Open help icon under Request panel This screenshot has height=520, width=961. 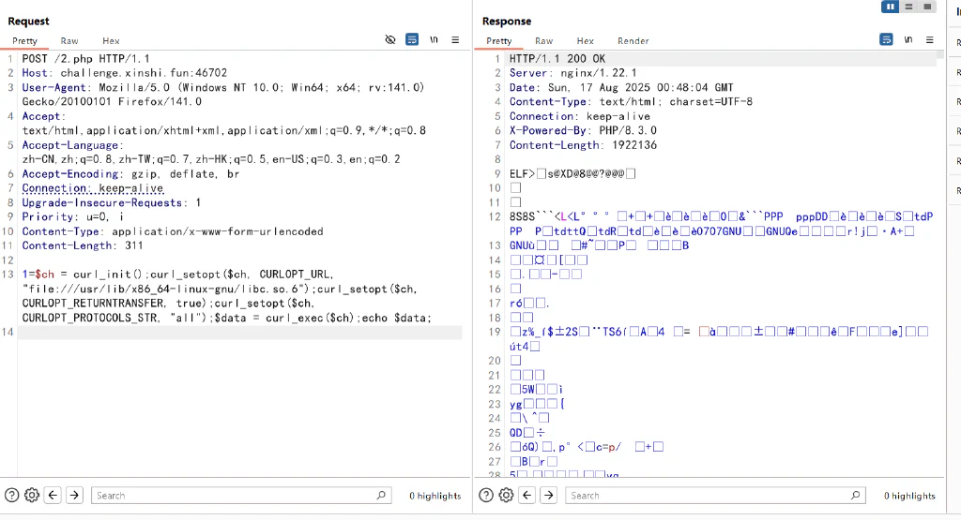click(11, 495)
